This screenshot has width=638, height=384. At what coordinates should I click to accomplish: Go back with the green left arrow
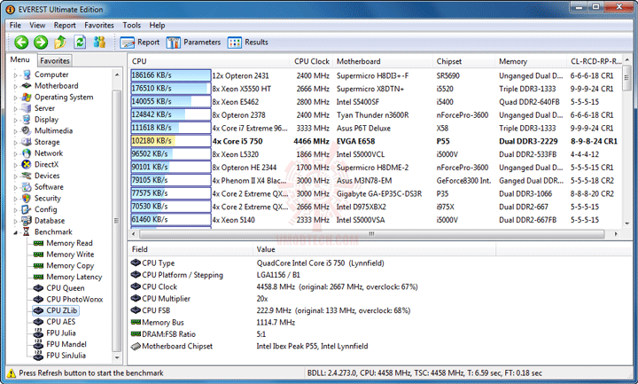point(21,42)
